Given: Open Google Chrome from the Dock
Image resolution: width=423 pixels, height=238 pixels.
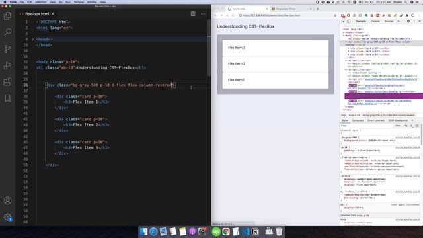Looking at the screenshot, I should click(226, 231).
